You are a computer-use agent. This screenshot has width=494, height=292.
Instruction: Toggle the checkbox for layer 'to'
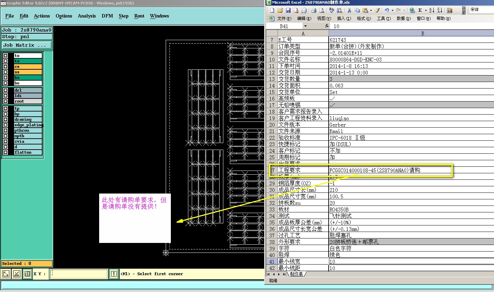(x=5, y=56)
